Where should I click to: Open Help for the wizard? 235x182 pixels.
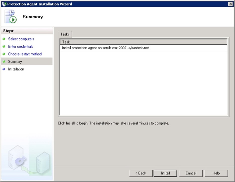click(x=216, y=173)
